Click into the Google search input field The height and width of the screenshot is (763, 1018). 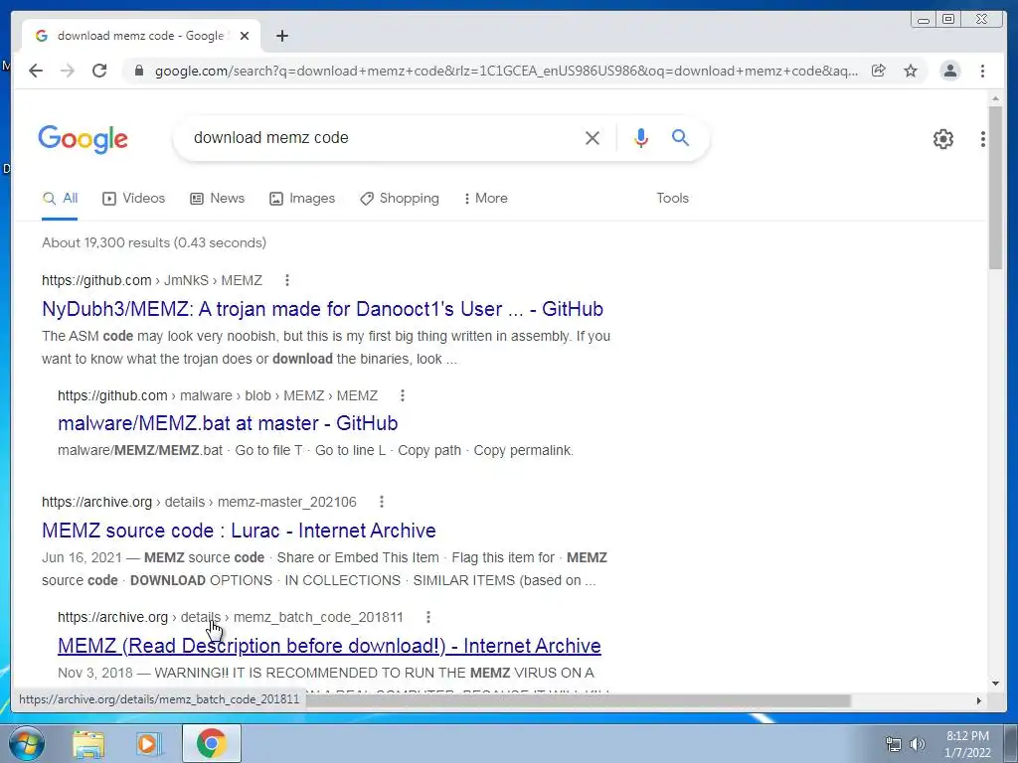[383, 137]
